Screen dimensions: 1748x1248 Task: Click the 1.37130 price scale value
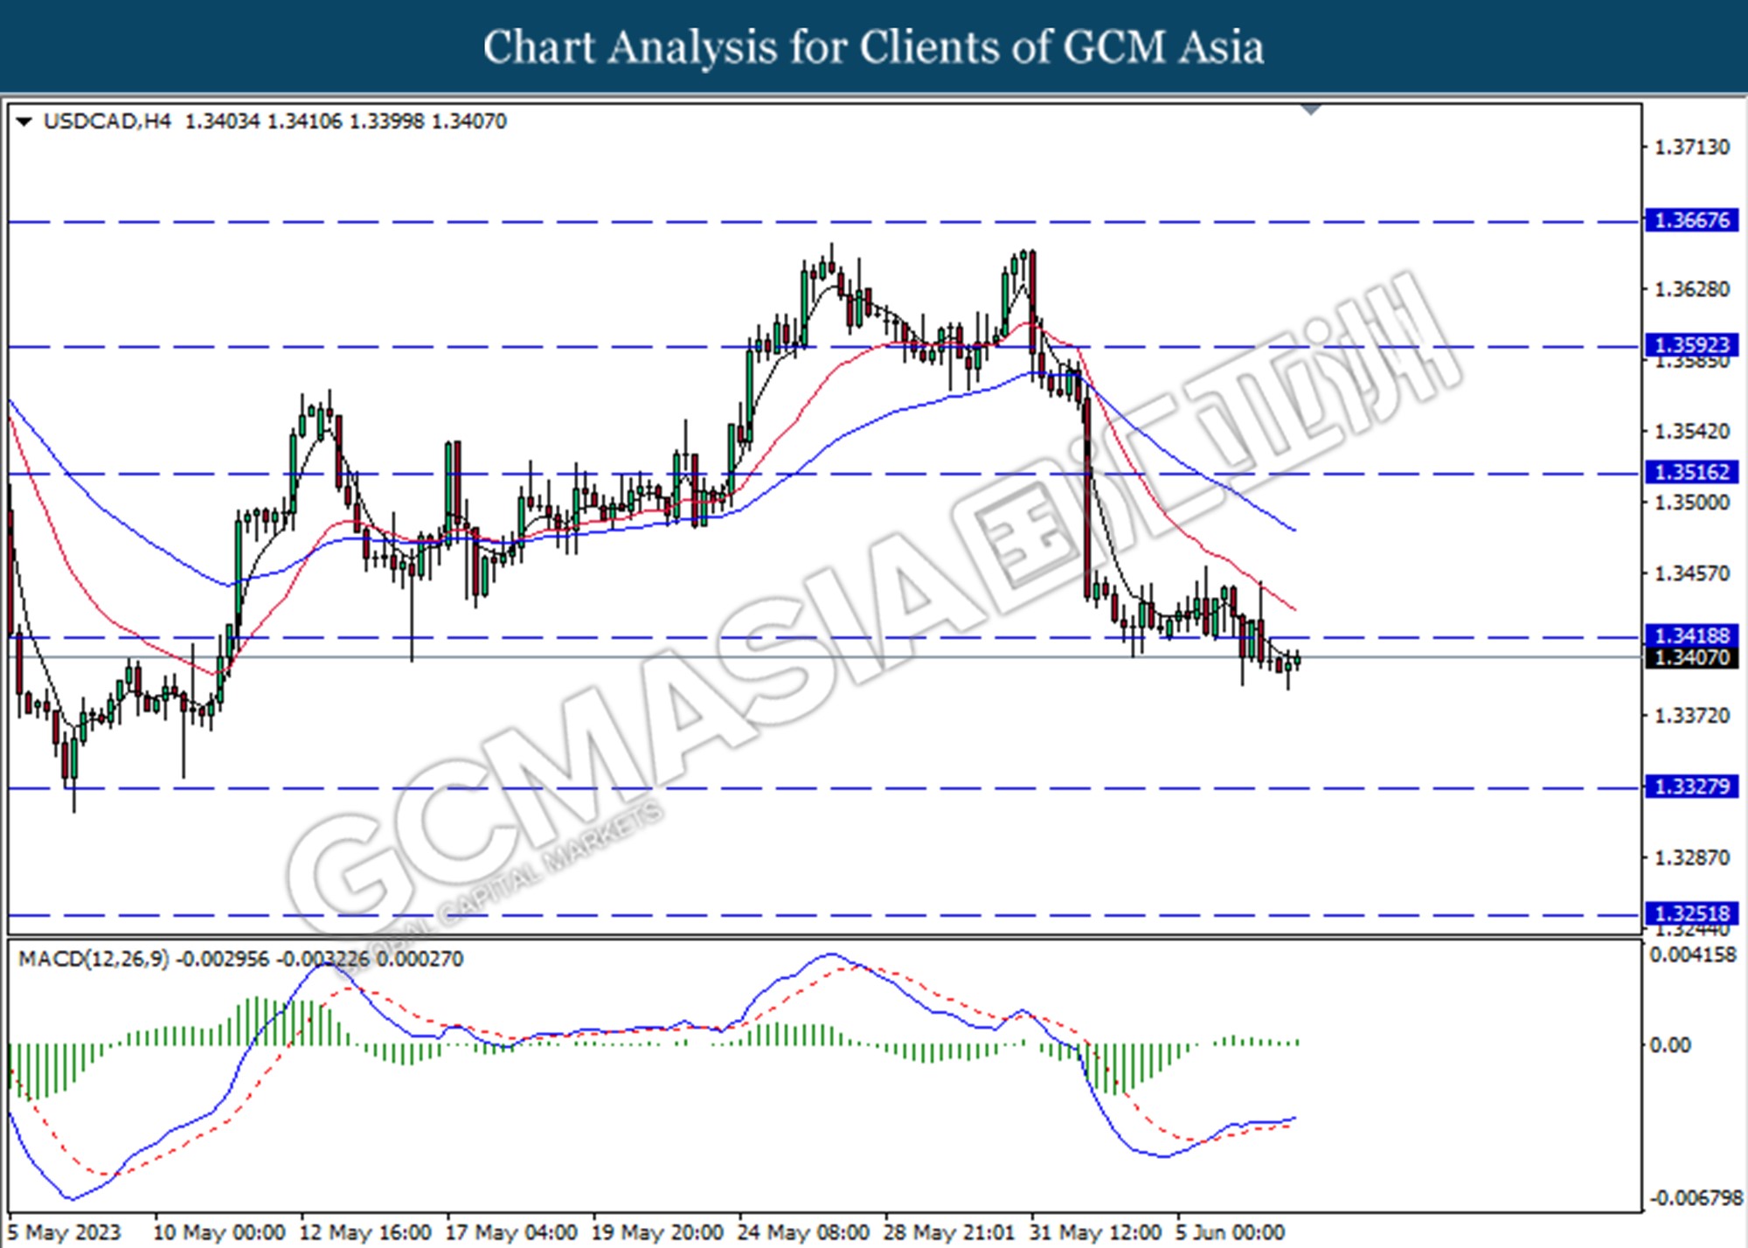(1692, 147)
